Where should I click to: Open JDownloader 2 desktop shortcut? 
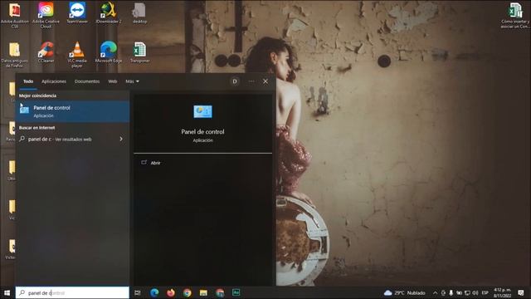[109, 13]
